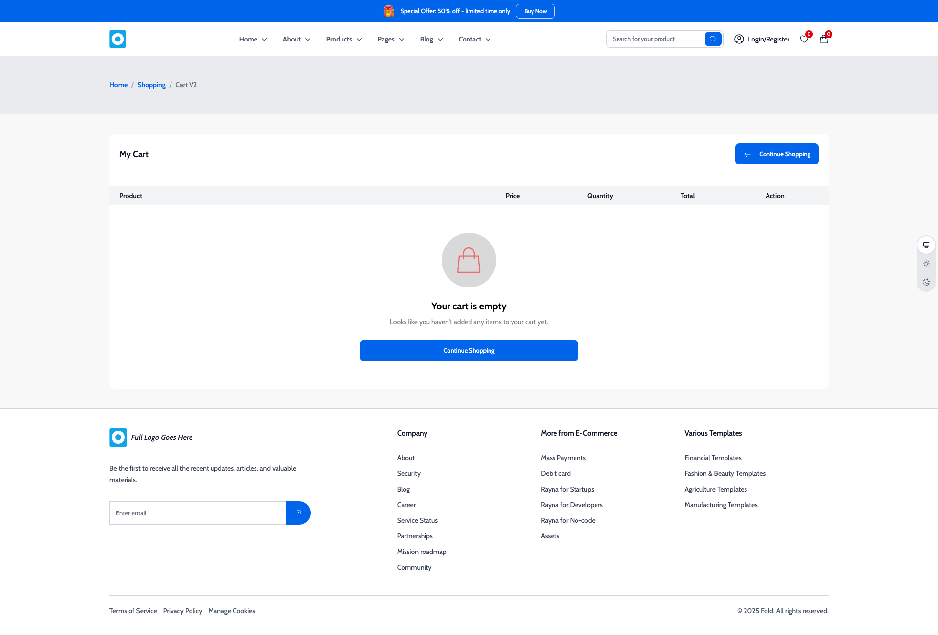Screen dimensions: 938x635
Task: Switch to system theme mode
Action: click(926, 245)
